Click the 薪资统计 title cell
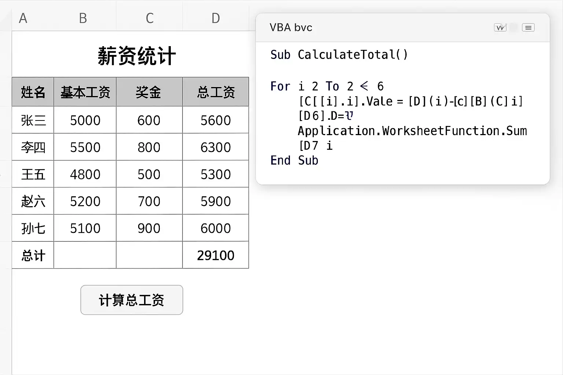The image size is (563, 375). (136, 56)
